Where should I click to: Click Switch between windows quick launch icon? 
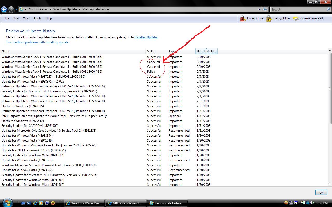tap(29, 203)
